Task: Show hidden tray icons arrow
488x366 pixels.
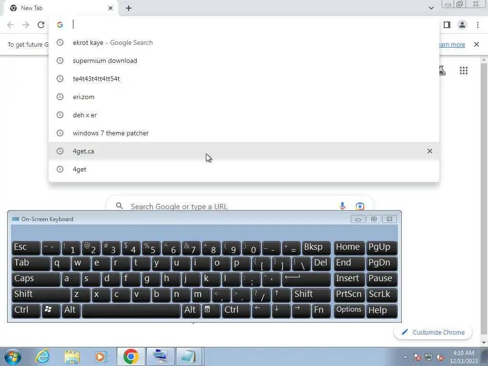Action: [x=405, y=357]
